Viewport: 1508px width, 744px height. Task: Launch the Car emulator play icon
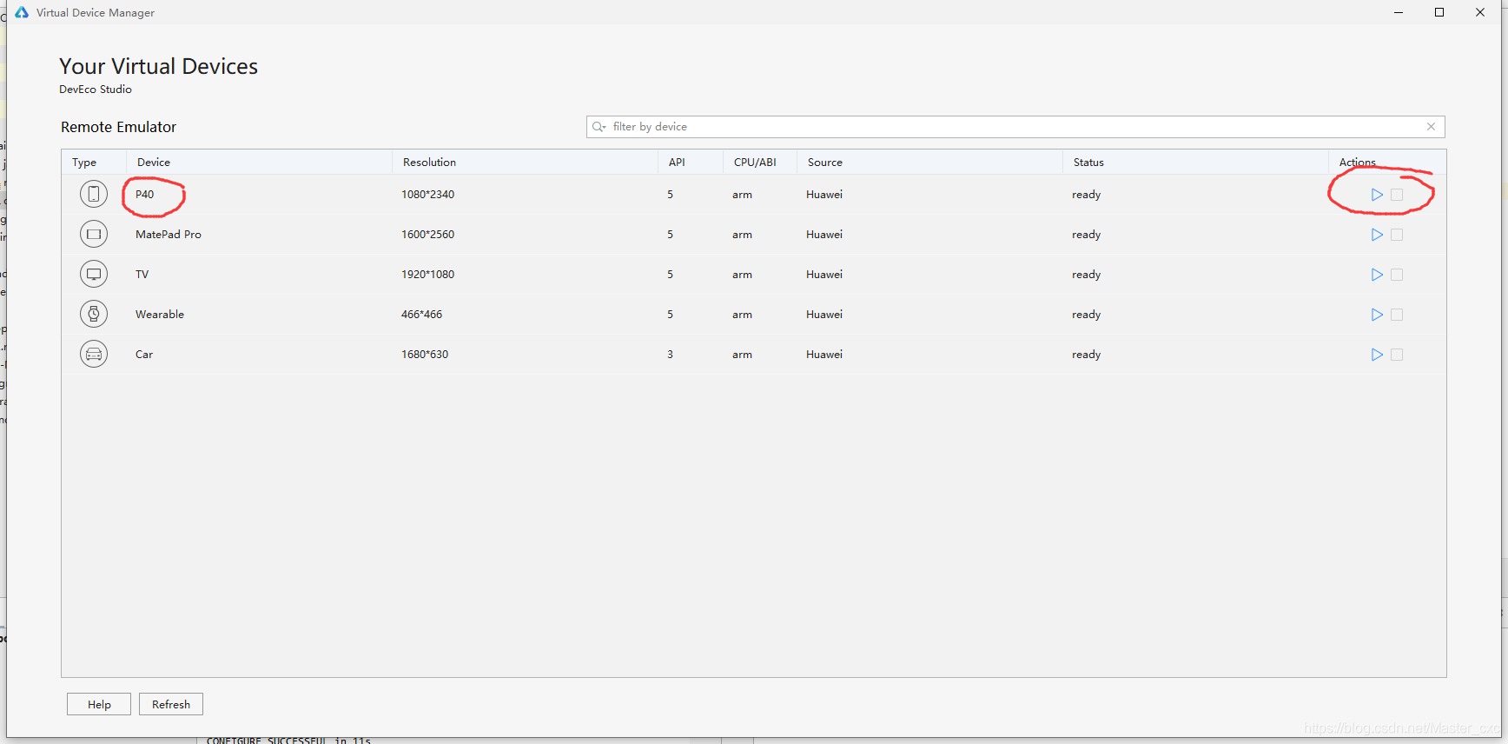tap(1377, 355)
